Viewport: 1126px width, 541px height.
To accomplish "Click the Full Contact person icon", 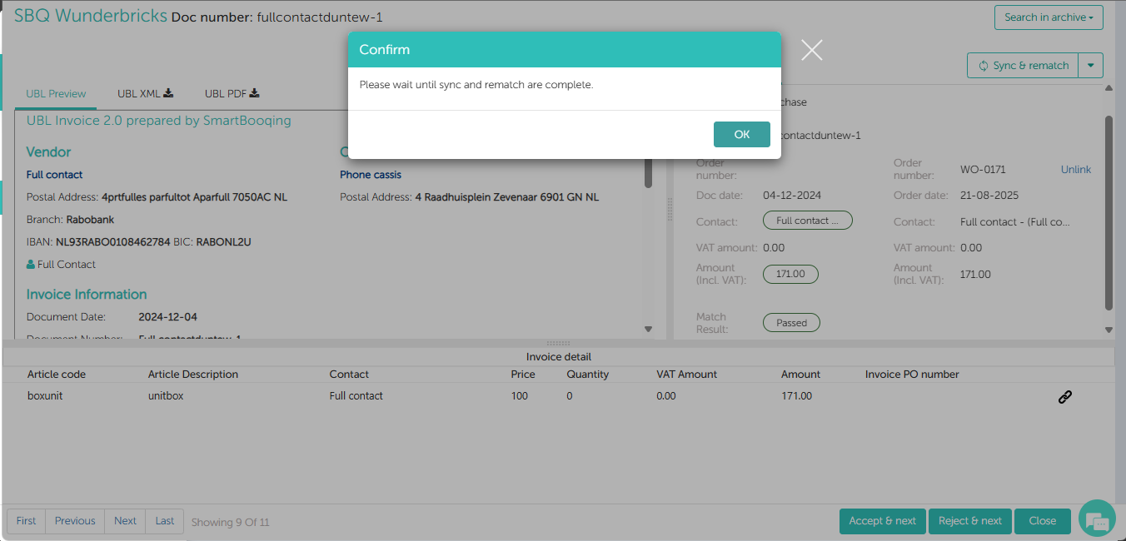I will click(31, 265).
